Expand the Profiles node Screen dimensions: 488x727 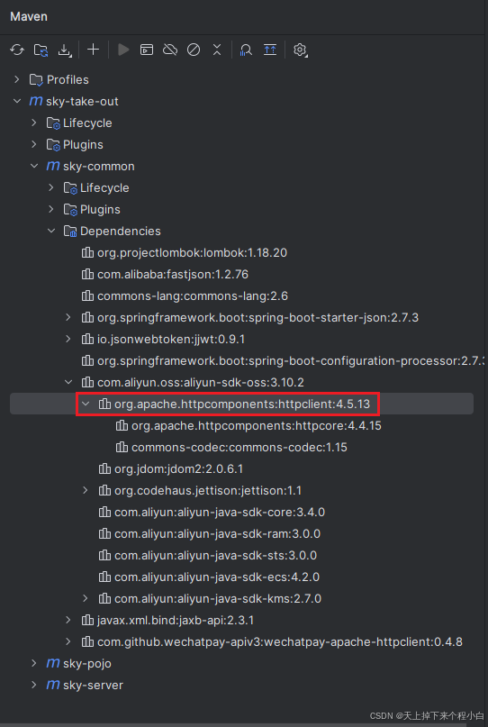(17, 79)
